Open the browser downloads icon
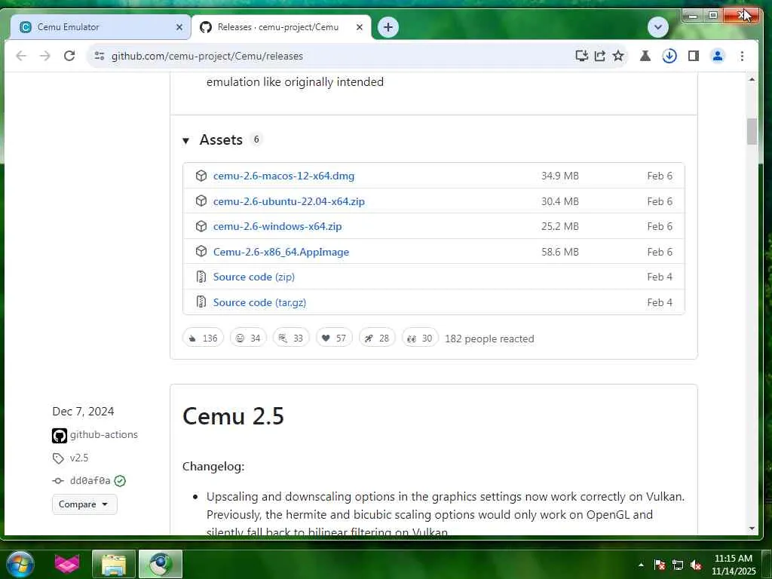The height and width of the screenshot is (579, 772). tap(669, 56)
